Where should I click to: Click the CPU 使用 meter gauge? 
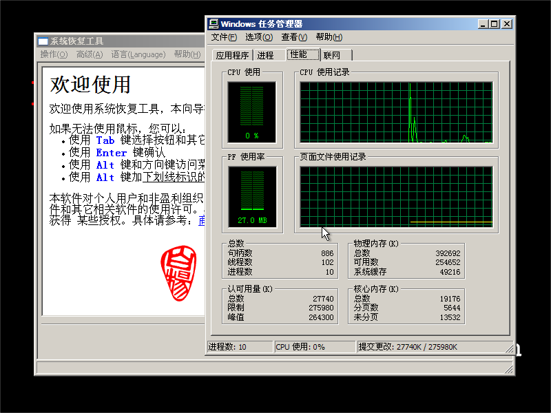[251, 112]
